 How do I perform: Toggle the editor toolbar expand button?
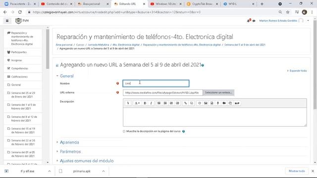click(128, 103)
